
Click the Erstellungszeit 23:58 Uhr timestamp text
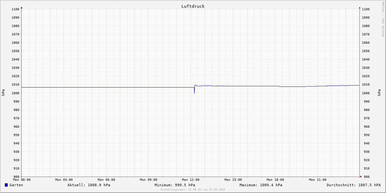pyautogui.click(x=193, y=189)
